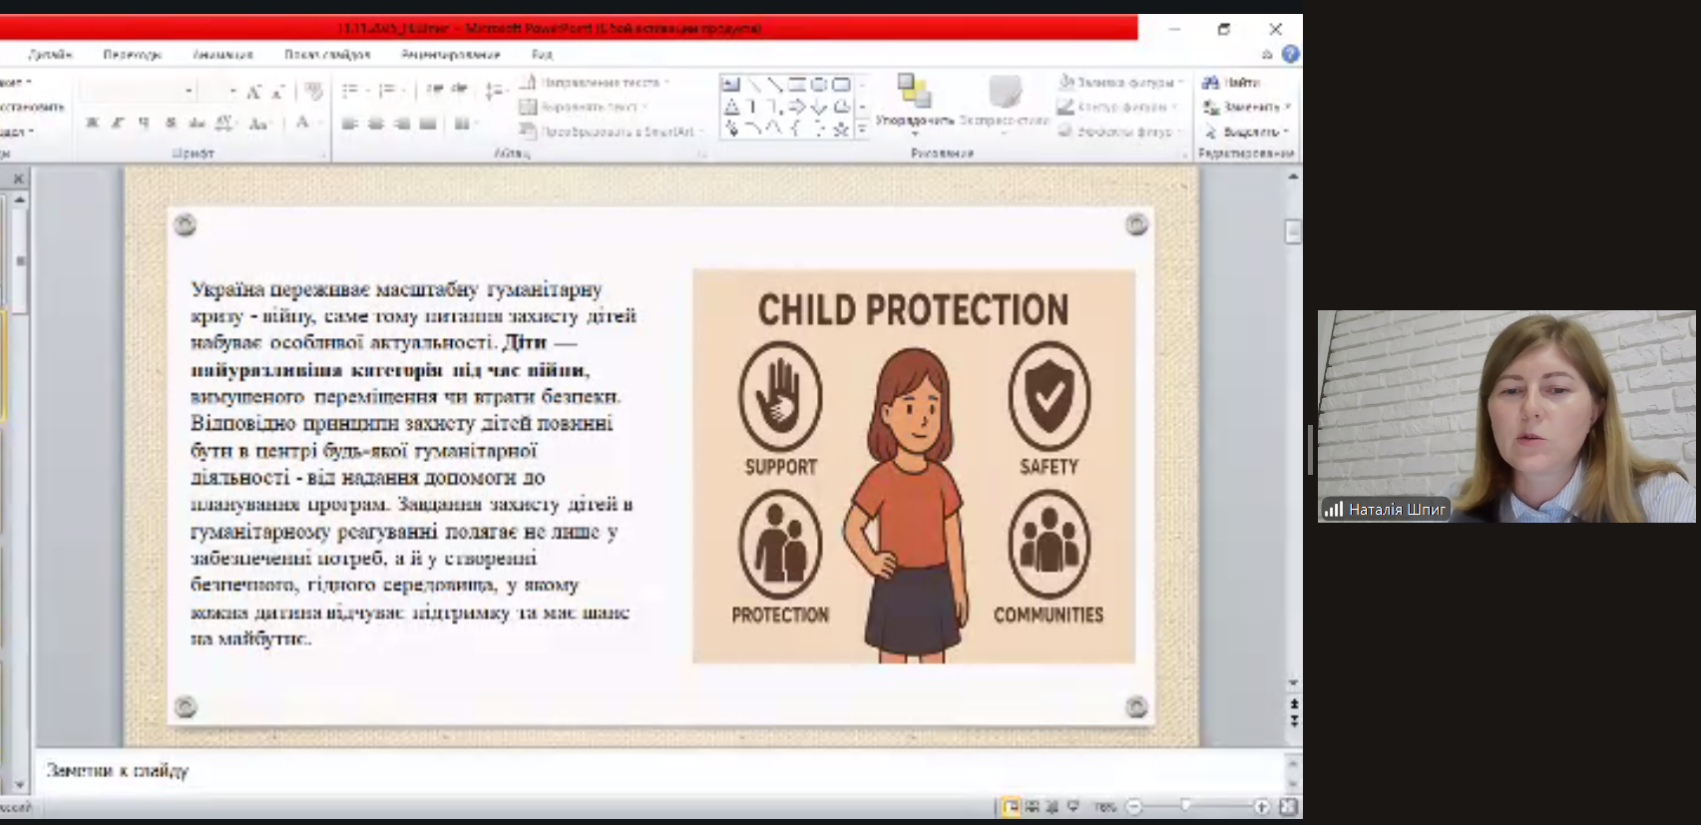Click the Increase Font Size icon
This screenshot has height=825, width=1701.
[253, 92]
